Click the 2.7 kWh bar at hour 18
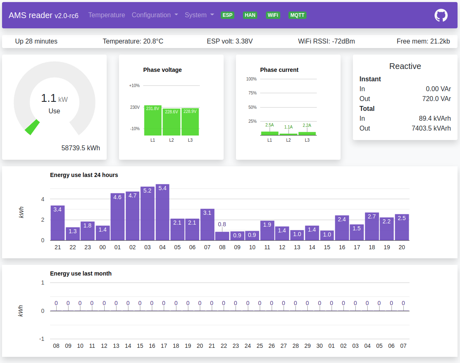This screenshot has height=363, width=460. tap(372, 227)
